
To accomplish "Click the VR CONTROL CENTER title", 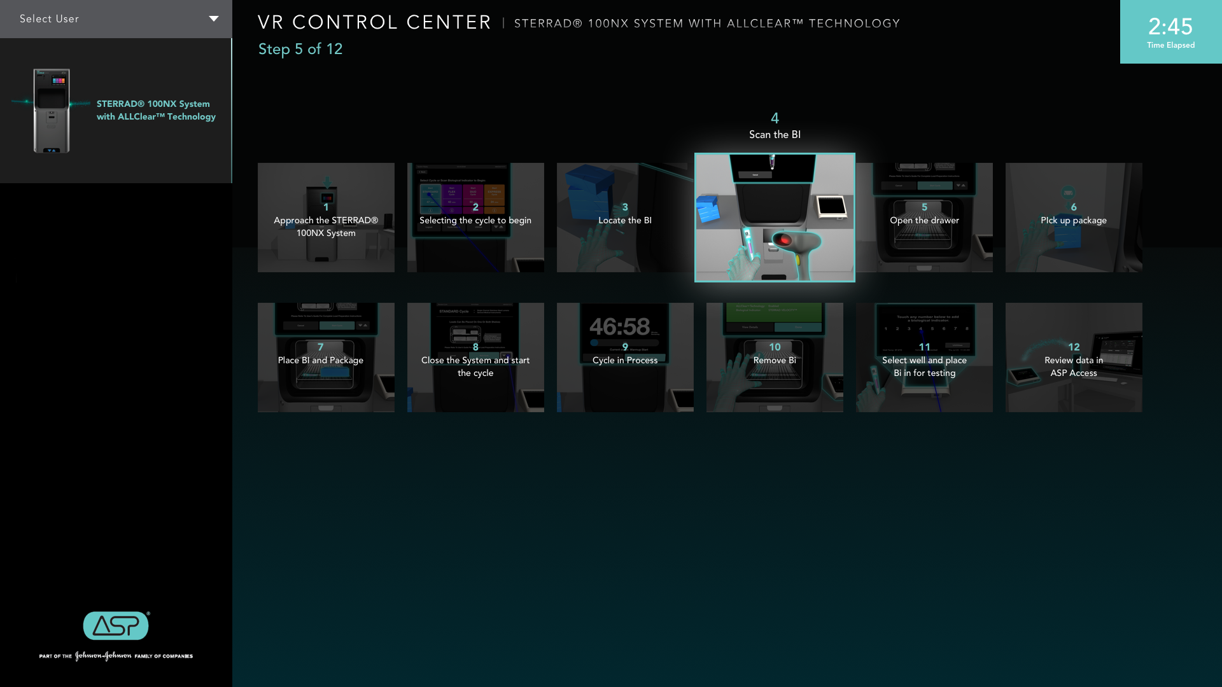I will tap(374, 22).
